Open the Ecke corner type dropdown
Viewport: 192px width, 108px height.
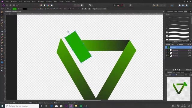(x=69, y=9)
